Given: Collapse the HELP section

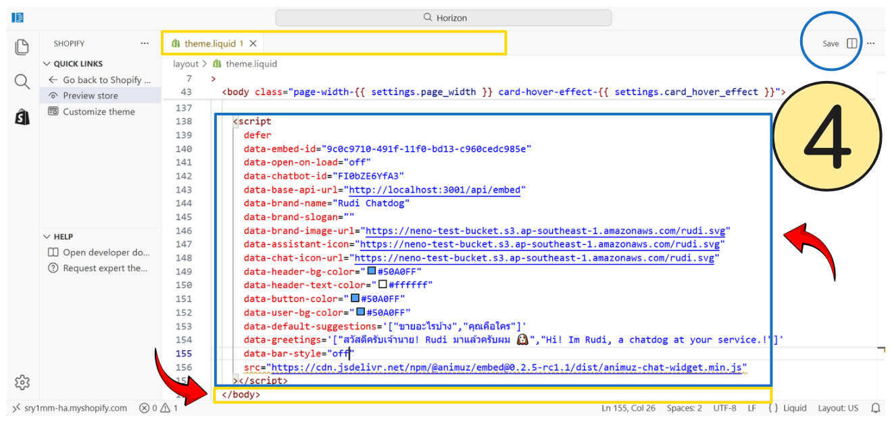Looking at the screenshot, I should coord(58,237).
